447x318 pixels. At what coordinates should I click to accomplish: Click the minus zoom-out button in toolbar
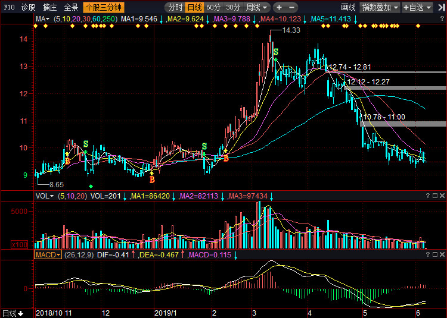pyautogui.click(x=293, y=8)
